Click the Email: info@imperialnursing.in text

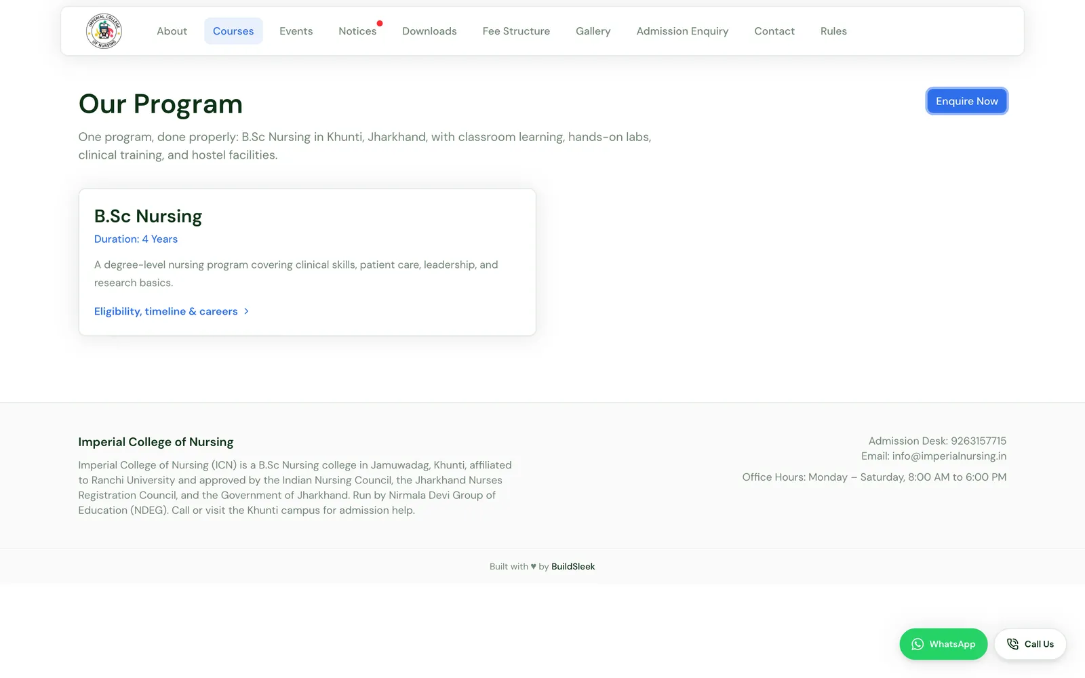934,456
